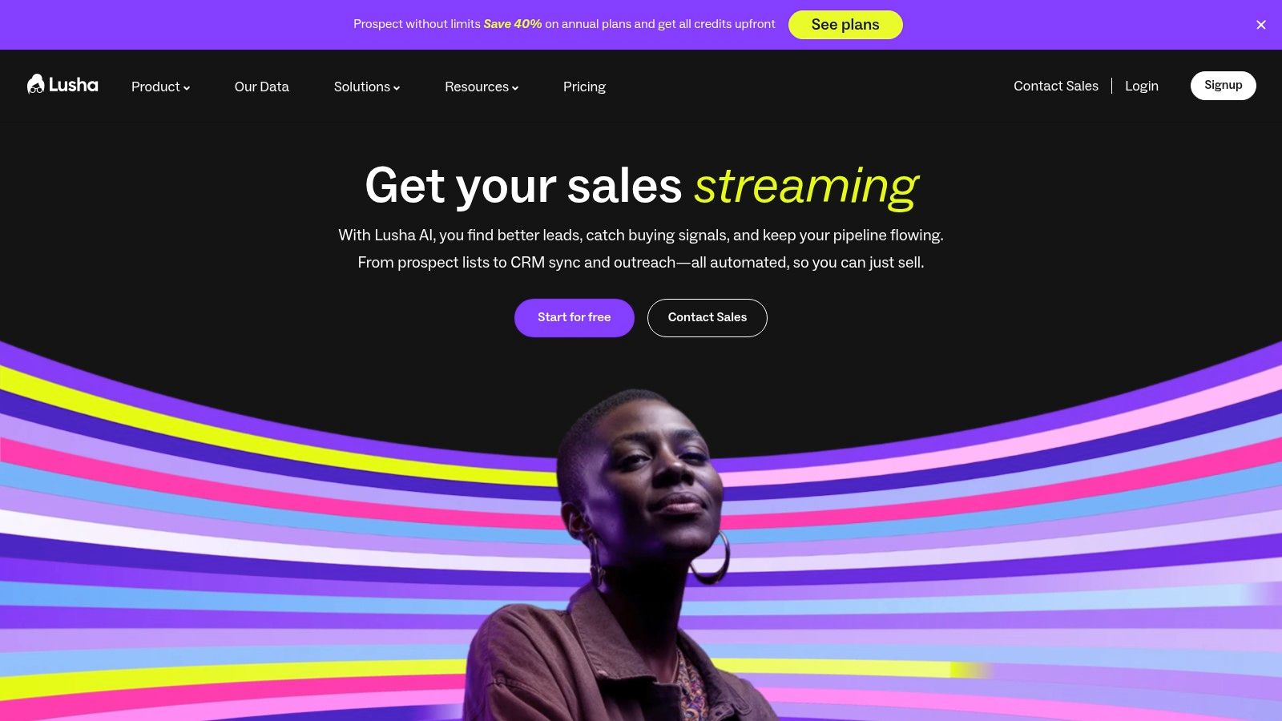Click the Get your sales streaming headline
The image size is (1282, 721).
point(641,186)
